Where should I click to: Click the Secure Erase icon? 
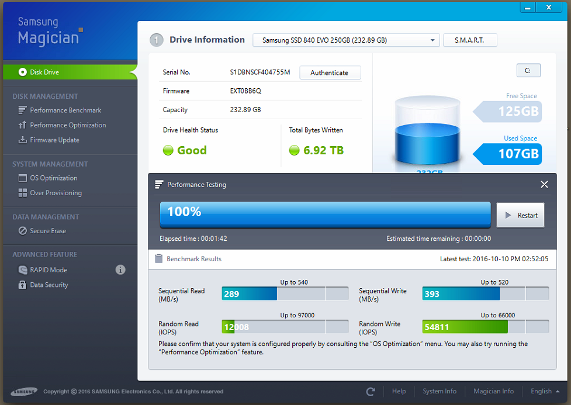(23, 231)
